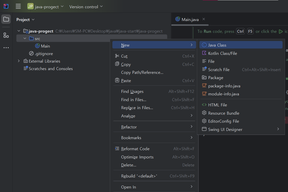Click the Java Class circle-C icon

pyautogui.click(x=204, y=45)
